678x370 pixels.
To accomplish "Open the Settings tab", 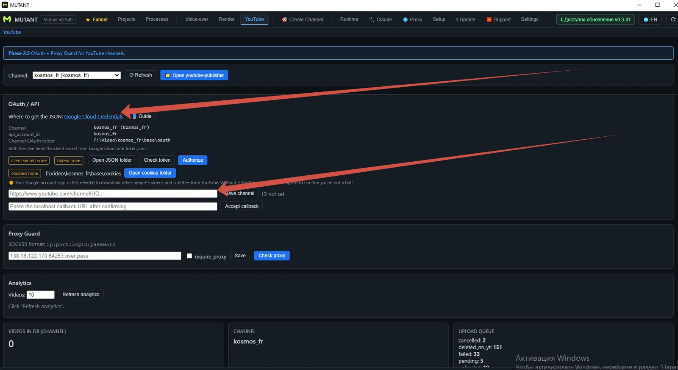I will [x=530, y=19].
